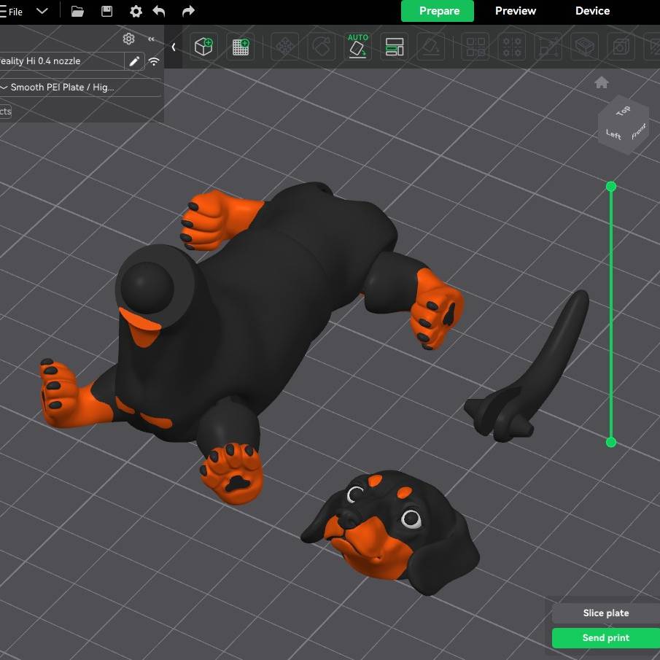
Task: Arrange all objects using the layout icon
Action: 394,47
